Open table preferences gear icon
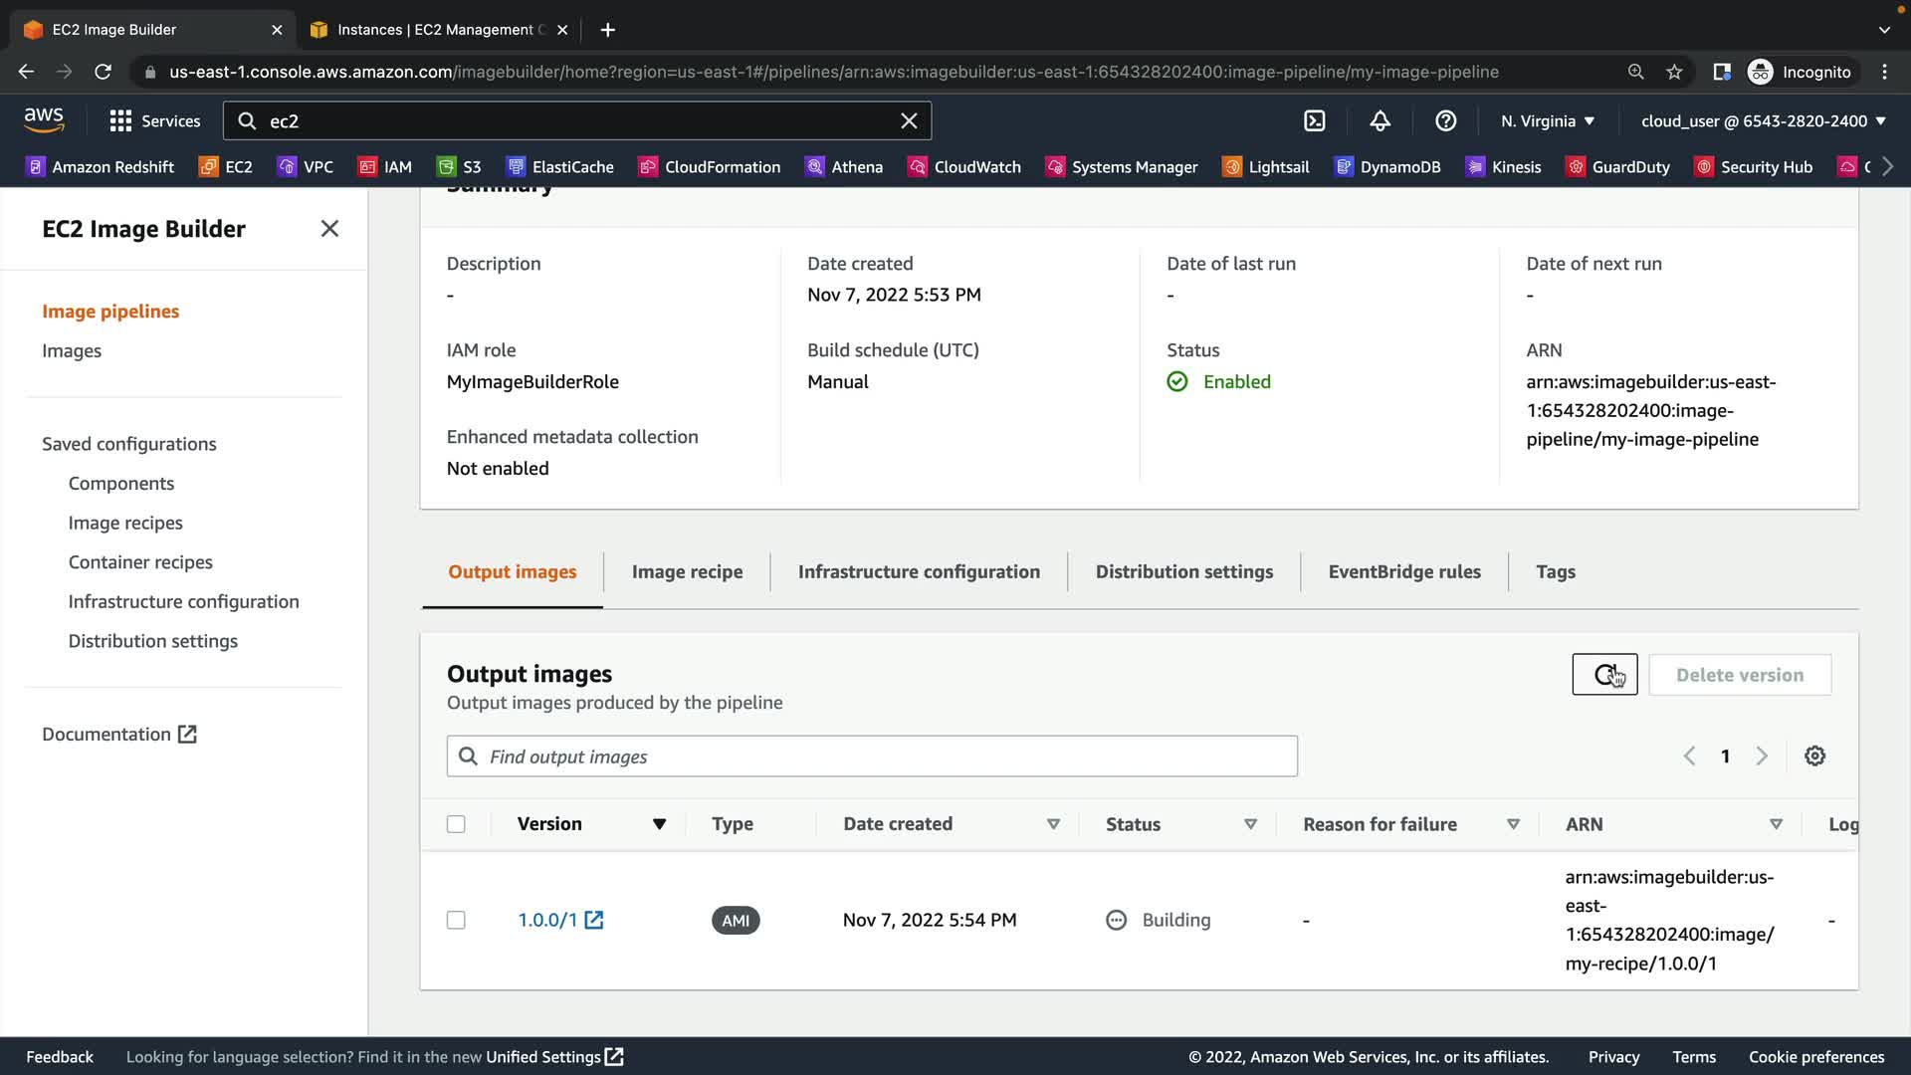The height and width of the screenshot is (1075, 1911). (1814, 756)
